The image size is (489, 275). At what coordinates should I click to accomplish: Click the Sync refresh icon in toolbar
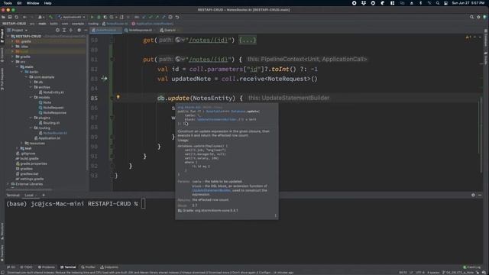pyautogui.click(x=17, y=17)
